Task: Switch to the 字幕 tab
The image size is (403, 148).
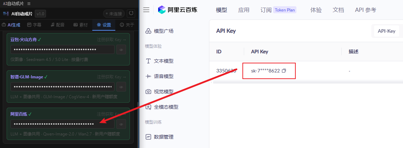Action: pos(34,25)
